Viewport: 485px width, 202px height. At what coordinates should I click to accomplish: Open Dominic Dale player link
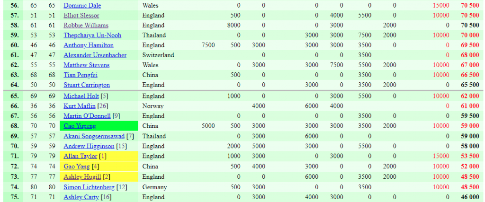tap(82, 5)
